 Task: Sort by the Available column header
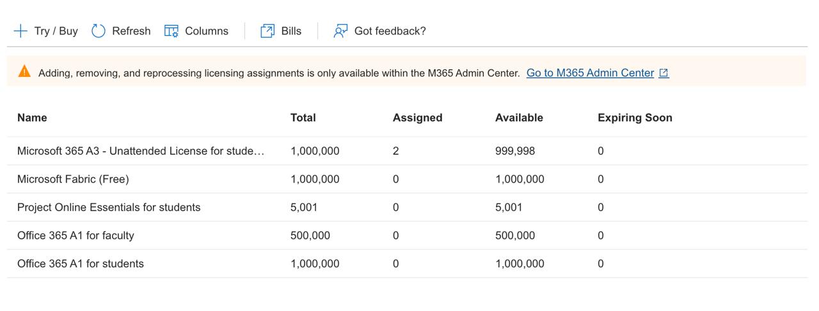(519, 118)
